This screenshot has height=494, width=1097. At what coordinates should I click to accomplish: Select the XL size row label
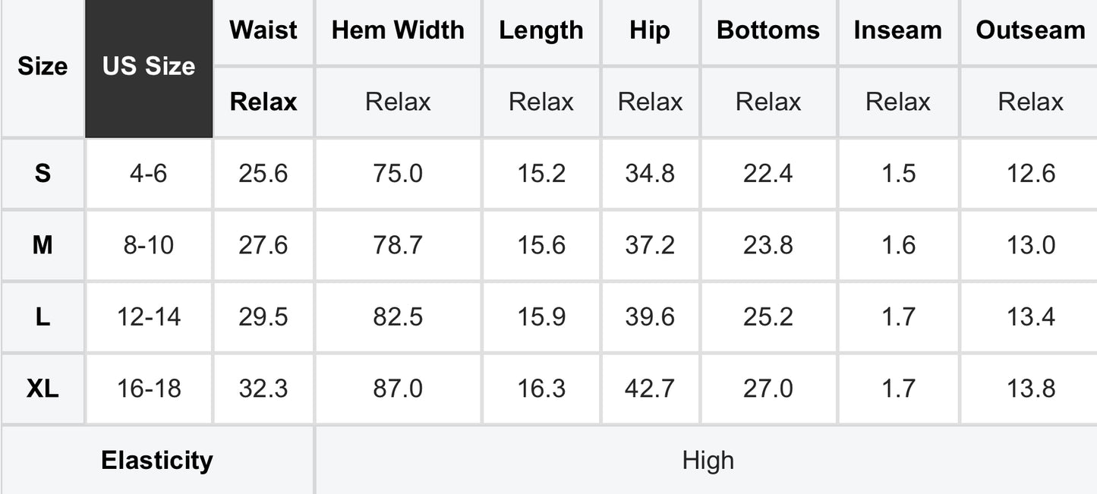click(x=43, y=389)
